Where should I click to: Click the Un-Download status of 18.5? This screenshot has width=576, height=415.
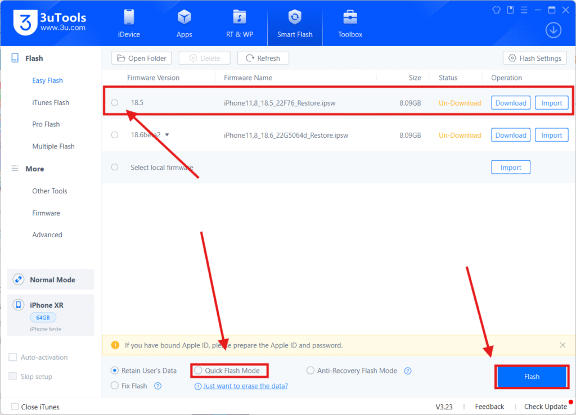tap(460, 103)
